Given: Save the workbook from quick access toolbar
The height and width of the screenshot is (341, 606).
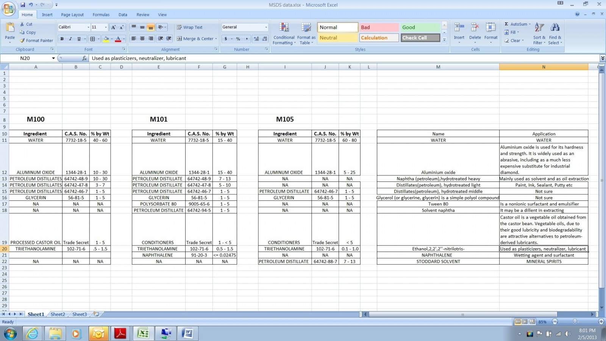Looking at the screenshot, I should (23, 5).
